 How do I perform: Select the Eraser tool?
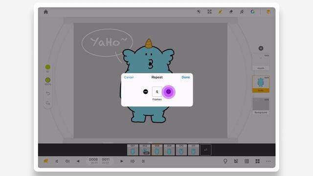[231, 12]
